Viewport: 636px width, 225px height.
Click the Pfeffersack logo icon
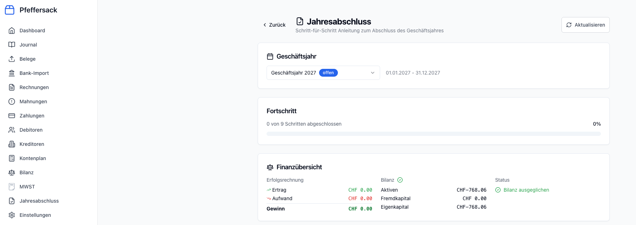pos(10,10)
